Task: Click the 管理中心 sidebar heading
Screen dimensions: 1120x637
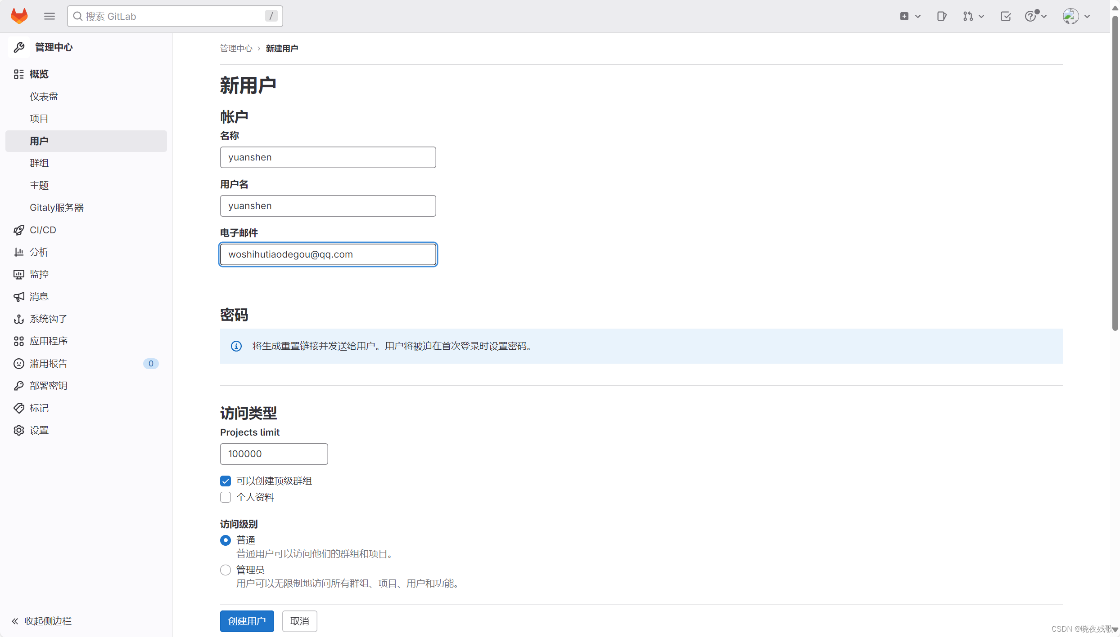Action: coord(54,47)
